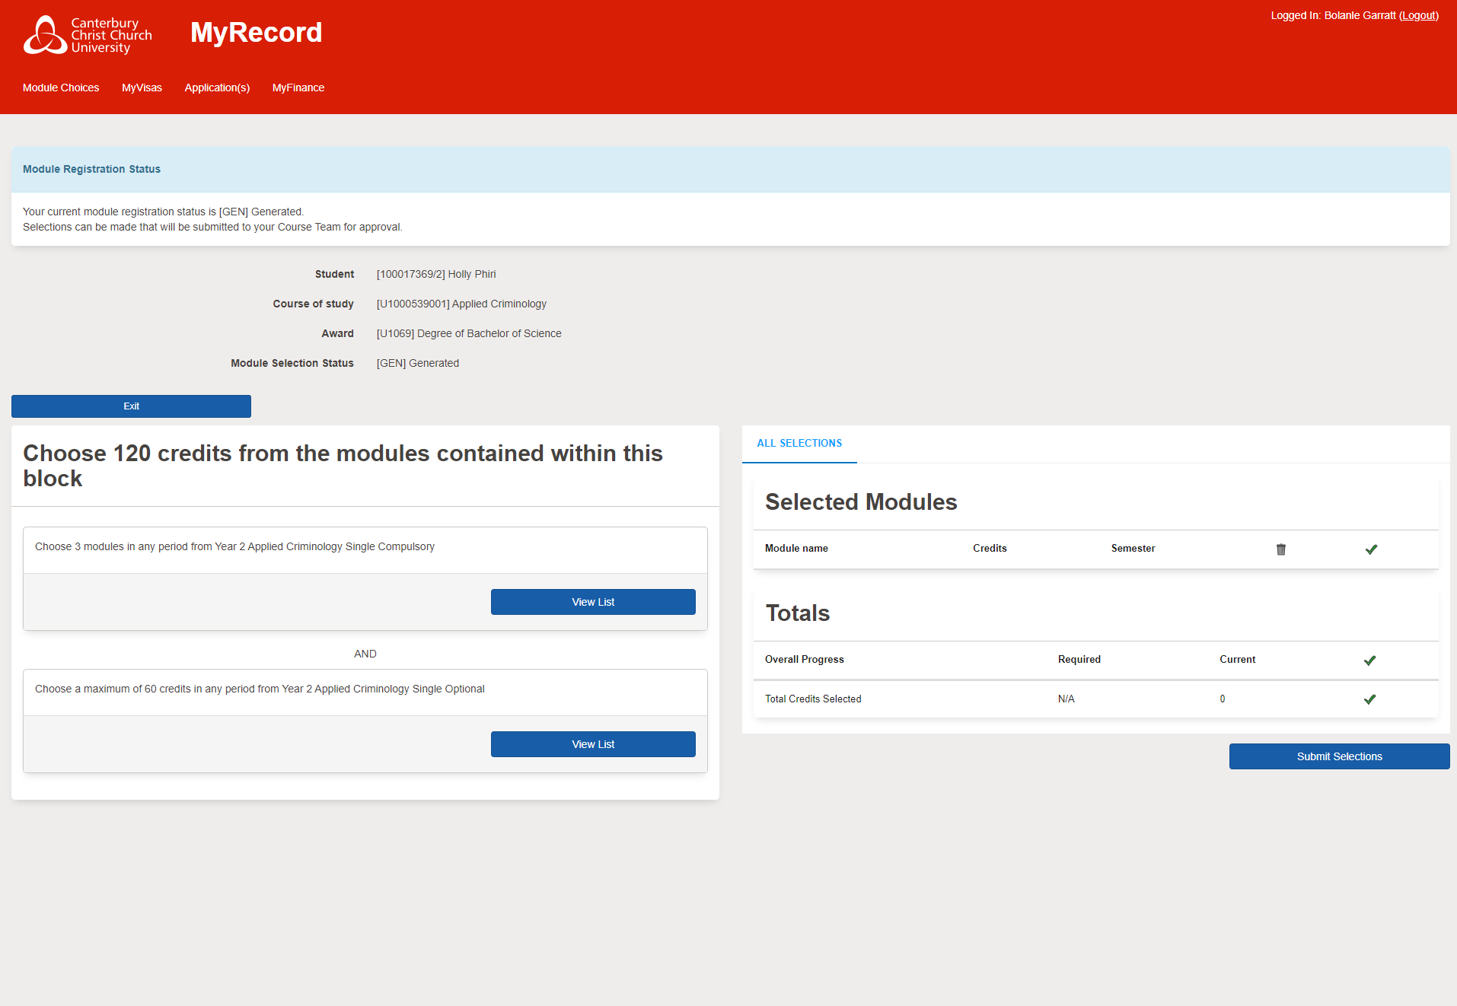
Task: Open the MyVisas menu item
Action: pyautogui.click(x=142, y=88)
